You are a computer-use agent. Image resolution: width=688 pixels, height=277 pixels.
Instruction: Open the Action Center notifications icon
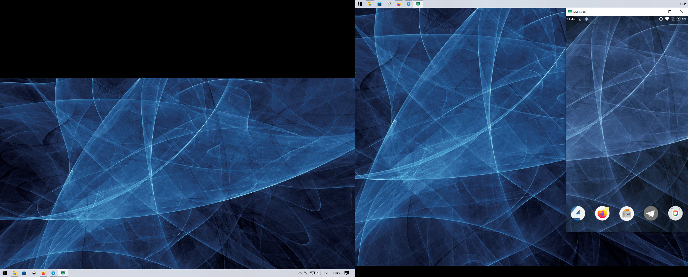point(347,273)
